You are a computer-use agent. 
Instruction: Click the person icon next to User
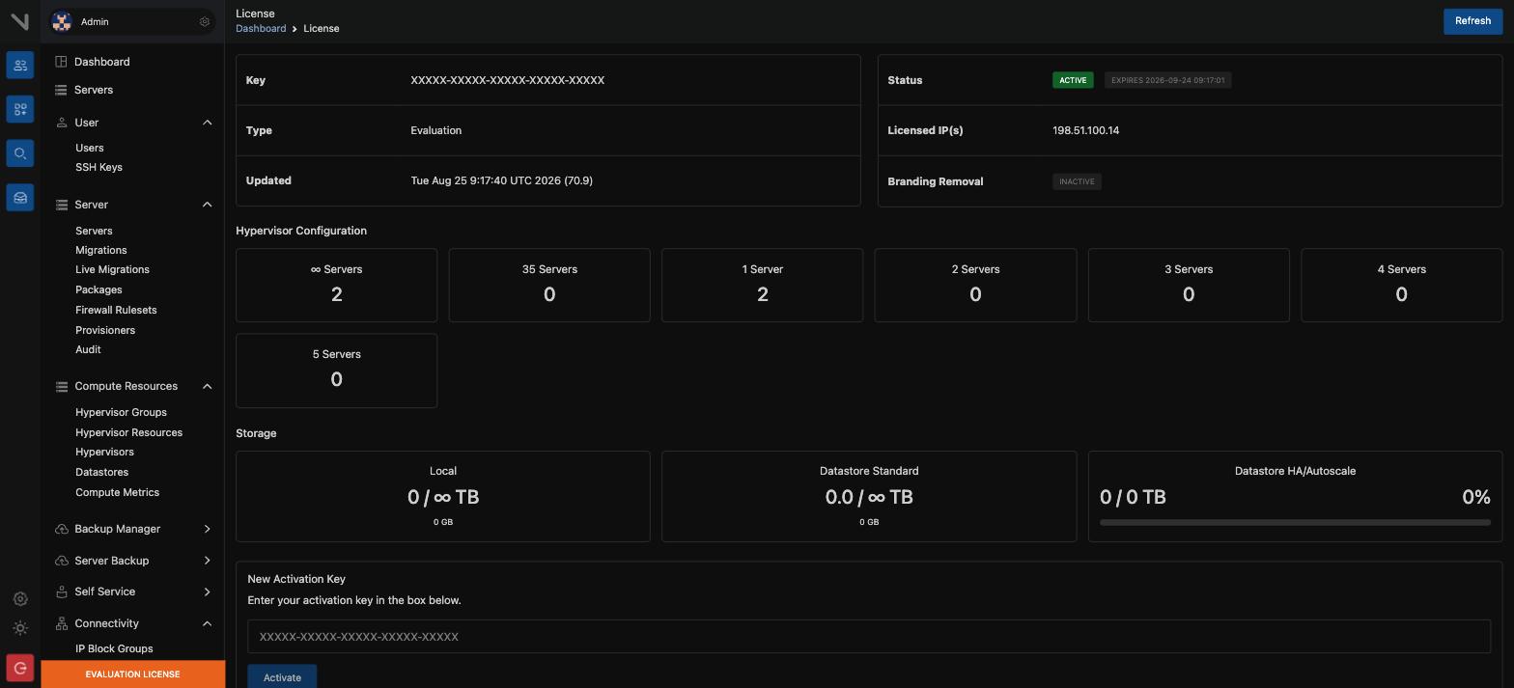pos(61,123)
